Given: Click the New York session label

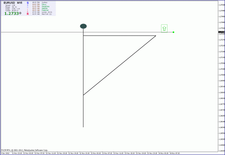Looking at the screenshot, I should [x=47, y=14].
